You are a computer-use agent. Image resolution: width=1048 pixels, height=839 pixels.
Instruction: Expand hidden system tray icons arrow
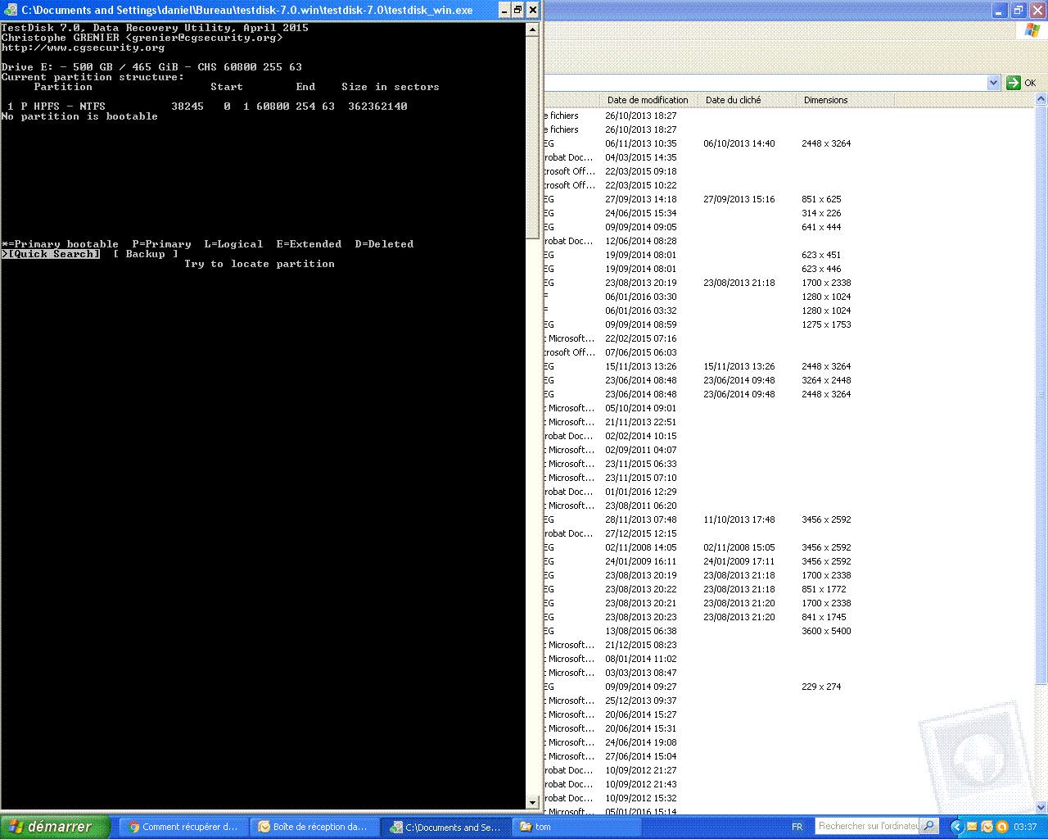pos(955,827)
